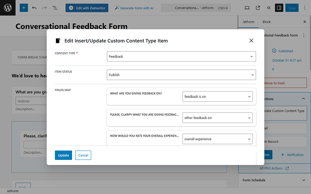
Task: Click the Verification add button
Action: (x=292, y=155)
